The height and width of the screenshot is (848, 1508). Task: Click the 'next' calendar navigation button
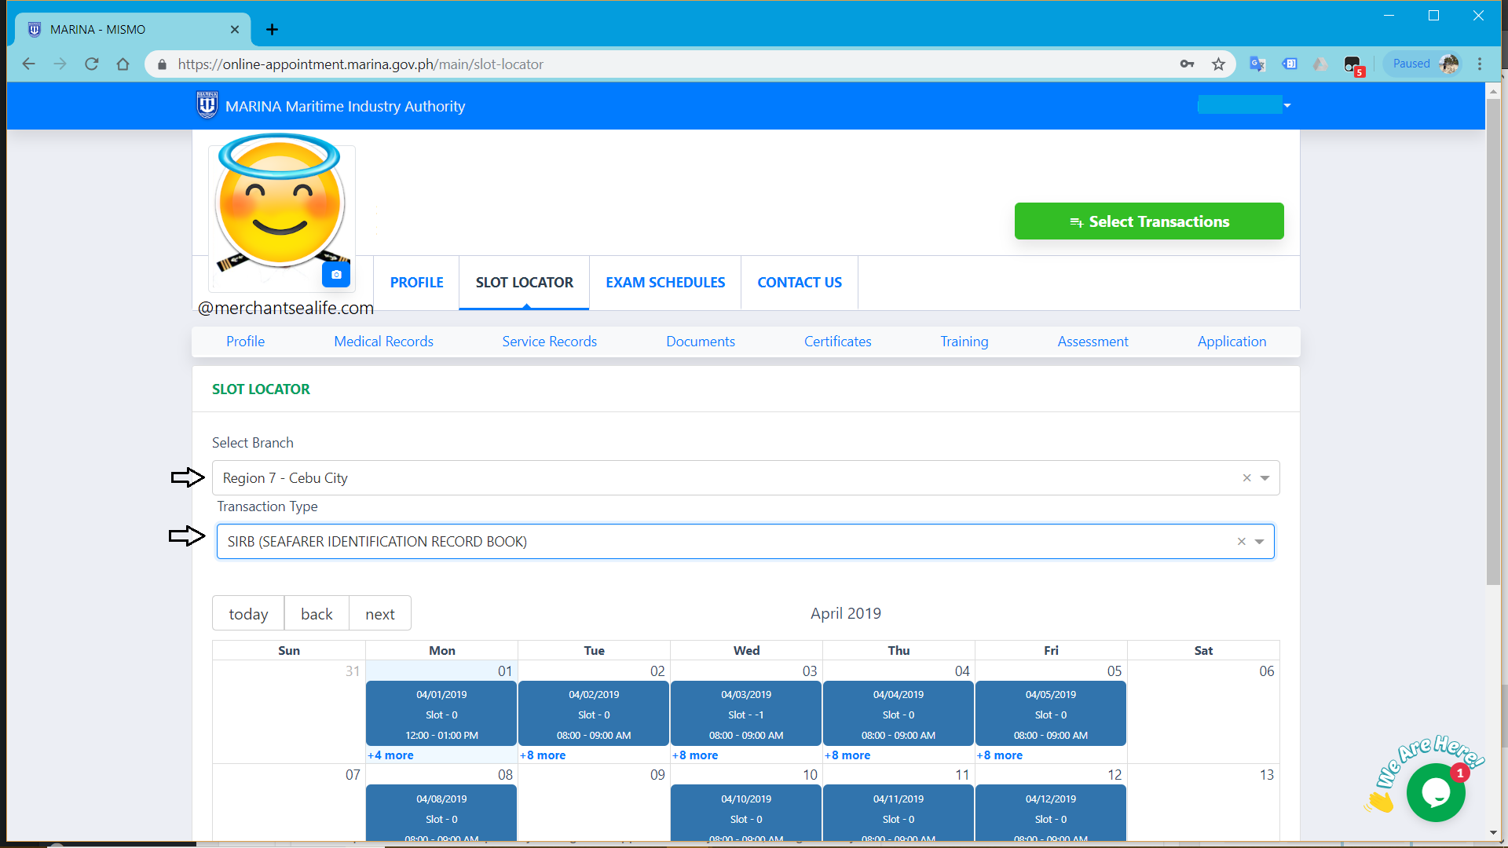tap(379, 612)
